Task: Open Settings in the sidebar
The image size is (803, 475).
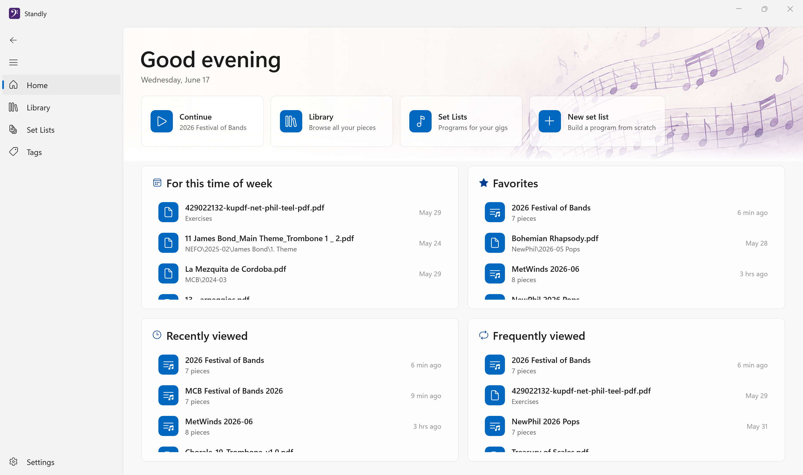Action: pos(61,462)
